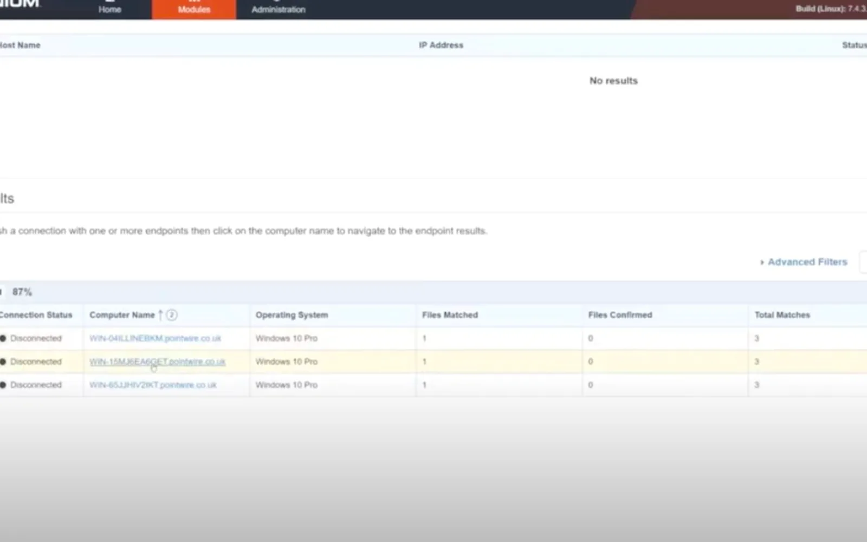Sort by the Operating System column
Image resolution: width=867 pixels, height=542 pixels.
point(292,315)
